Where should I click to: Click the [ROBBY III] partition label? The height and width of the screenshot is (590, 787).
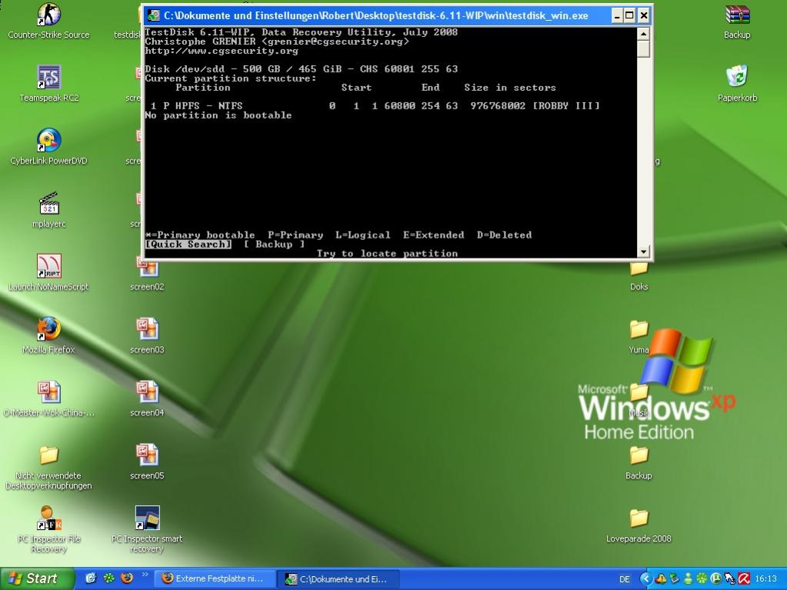coord(566,106)
